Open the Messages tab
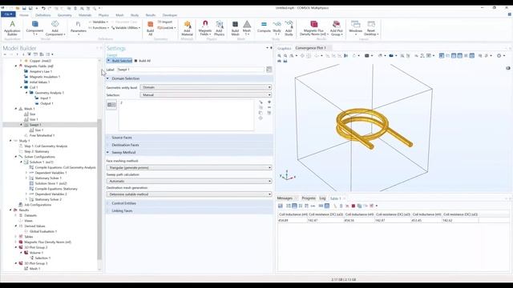513x288 pixels. click(285, 198)
